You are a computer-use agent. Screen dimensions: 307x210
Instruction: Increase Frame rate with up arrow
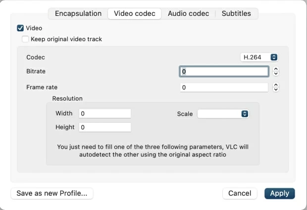click(x=276, y=85)
